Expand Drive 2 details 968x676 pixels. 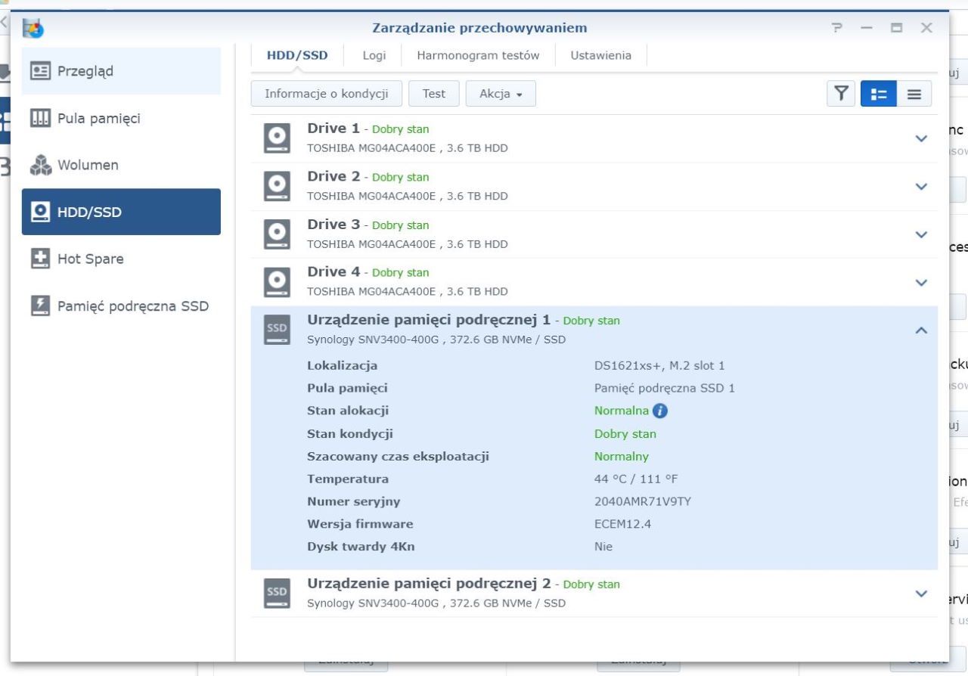tap(921, 187)
